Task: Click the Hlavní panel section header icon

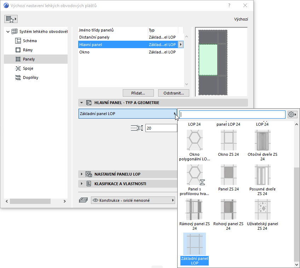Action: [x=89, y=103]
